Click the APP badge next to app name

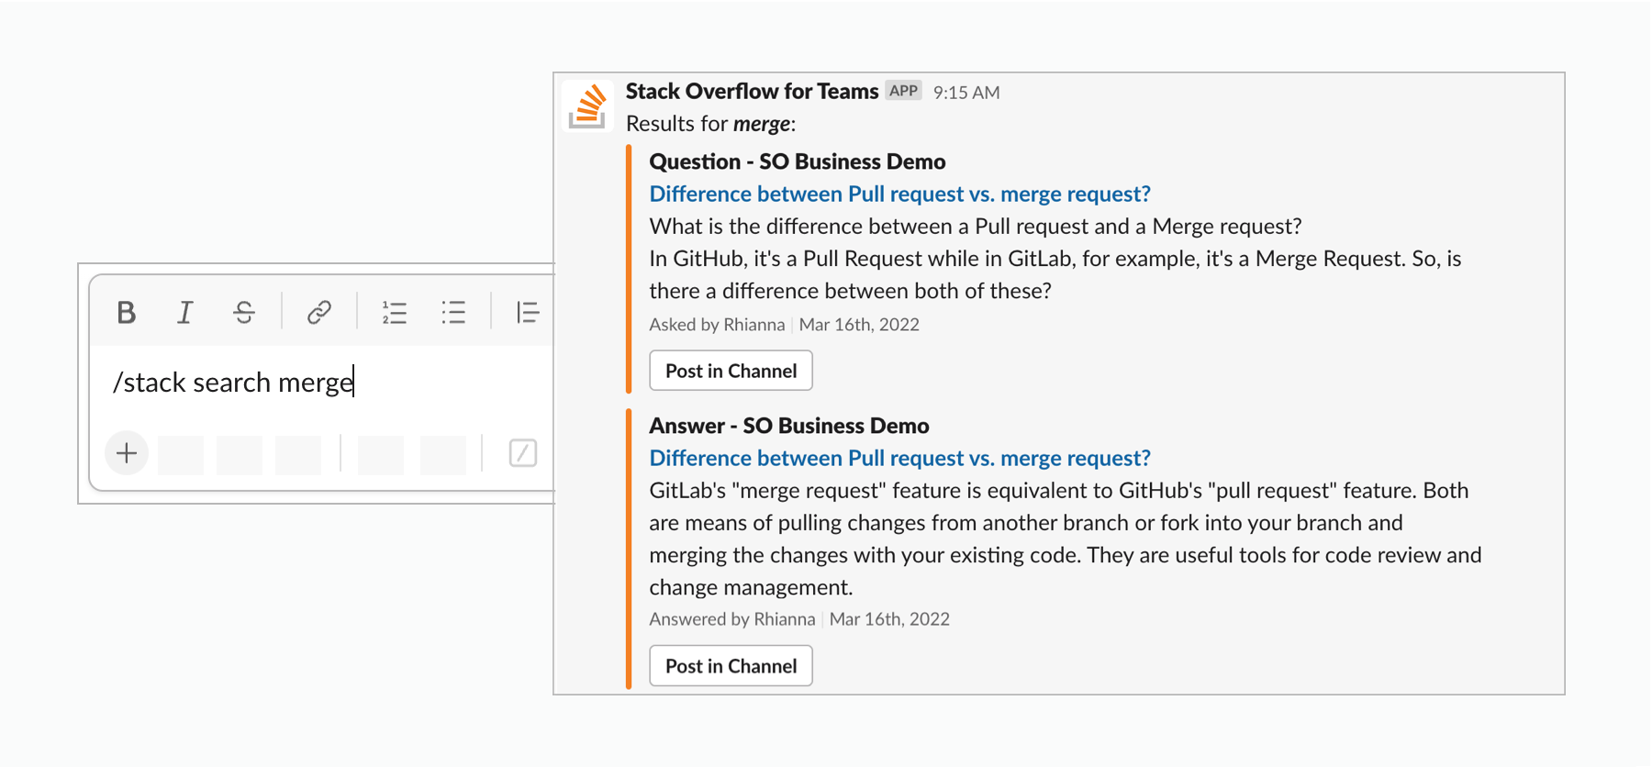tap(903, 91)
